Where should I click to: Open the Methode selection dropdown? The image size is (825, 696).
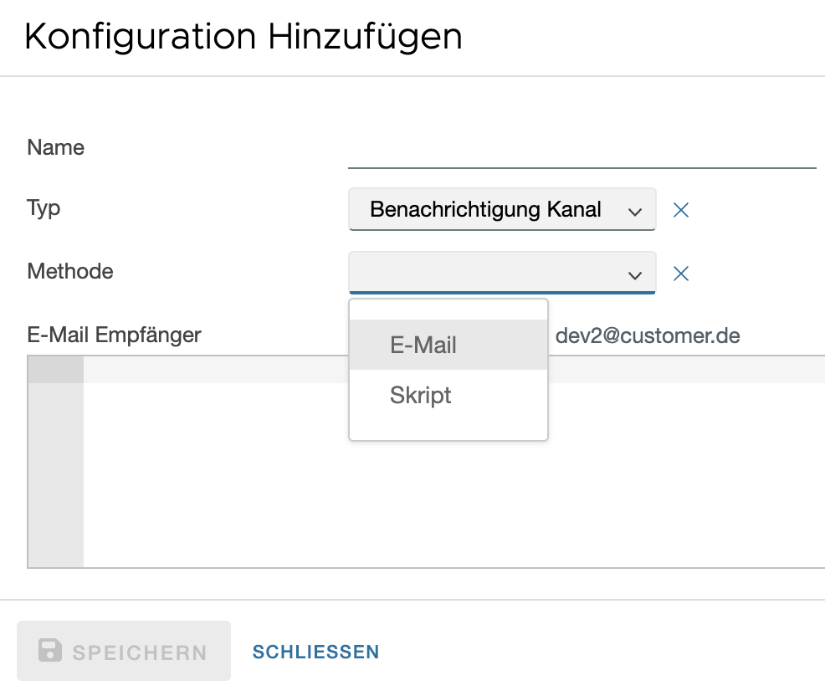tap(502, 274)
